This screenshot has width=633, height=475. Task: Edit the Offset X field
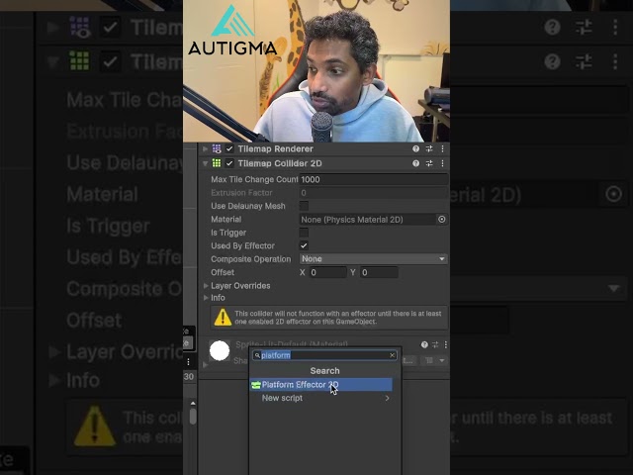tap(328, 273)
